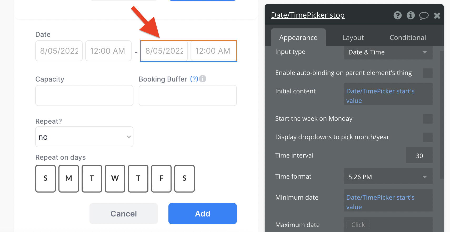Screen dimensions: 450x232
Task: Toggle the Wednesday W day button
Action: coord(115,178)
